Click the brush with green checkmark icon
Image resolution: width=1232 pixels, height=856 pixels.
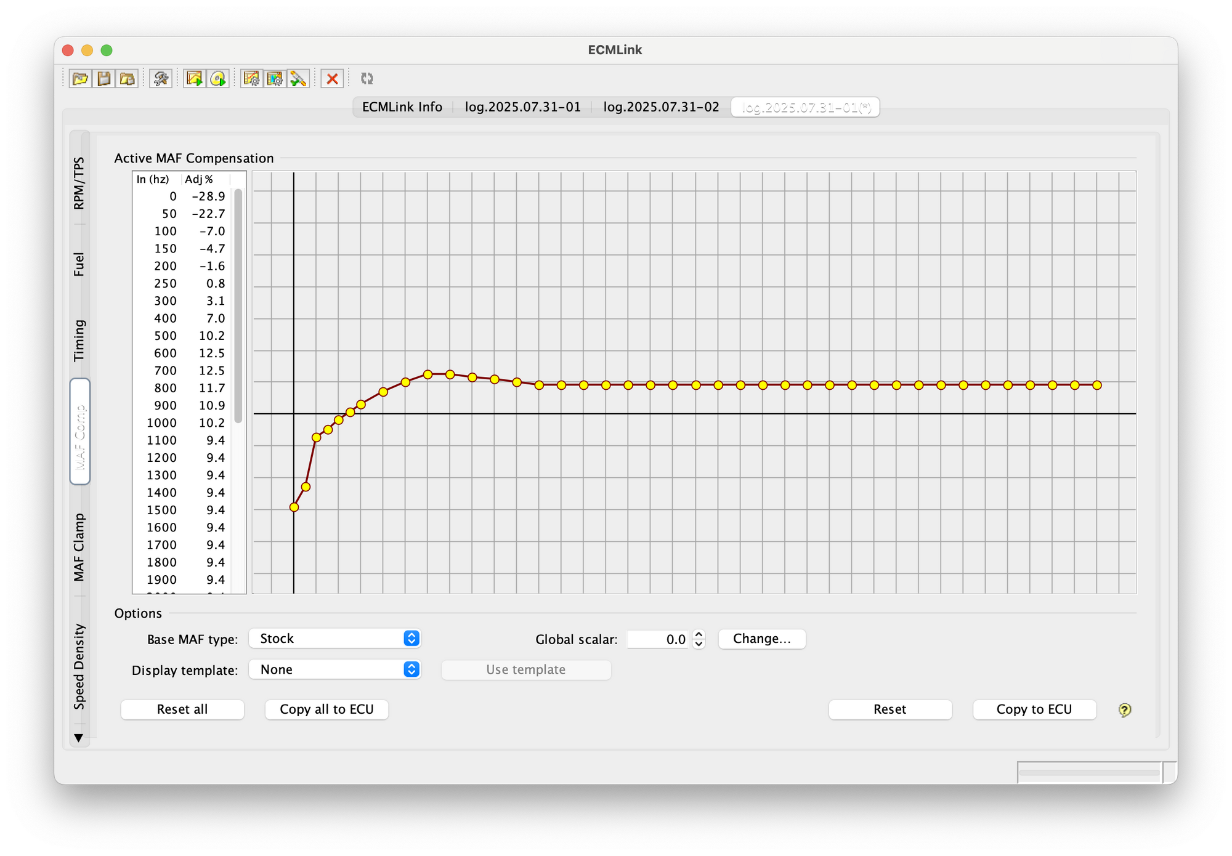[298, 79]
